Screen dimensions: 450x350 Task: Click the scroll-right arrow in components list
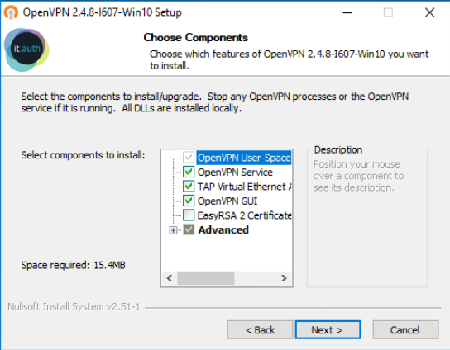point(284,278)
